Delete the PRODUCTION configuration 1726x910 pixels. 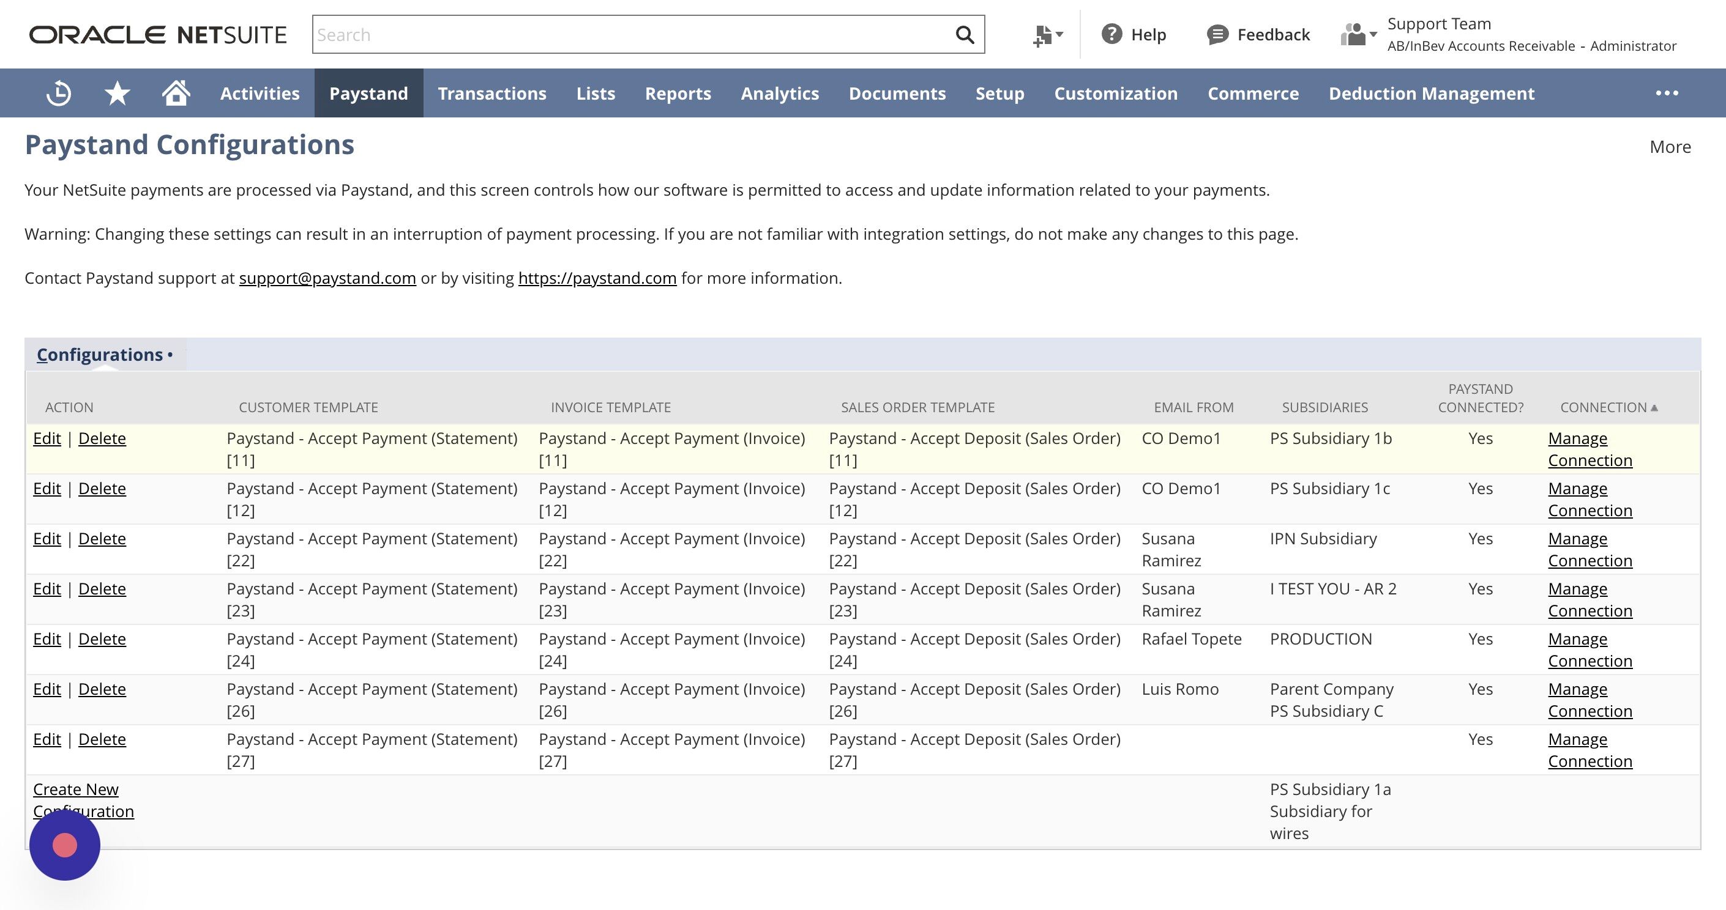click(102, 639)
